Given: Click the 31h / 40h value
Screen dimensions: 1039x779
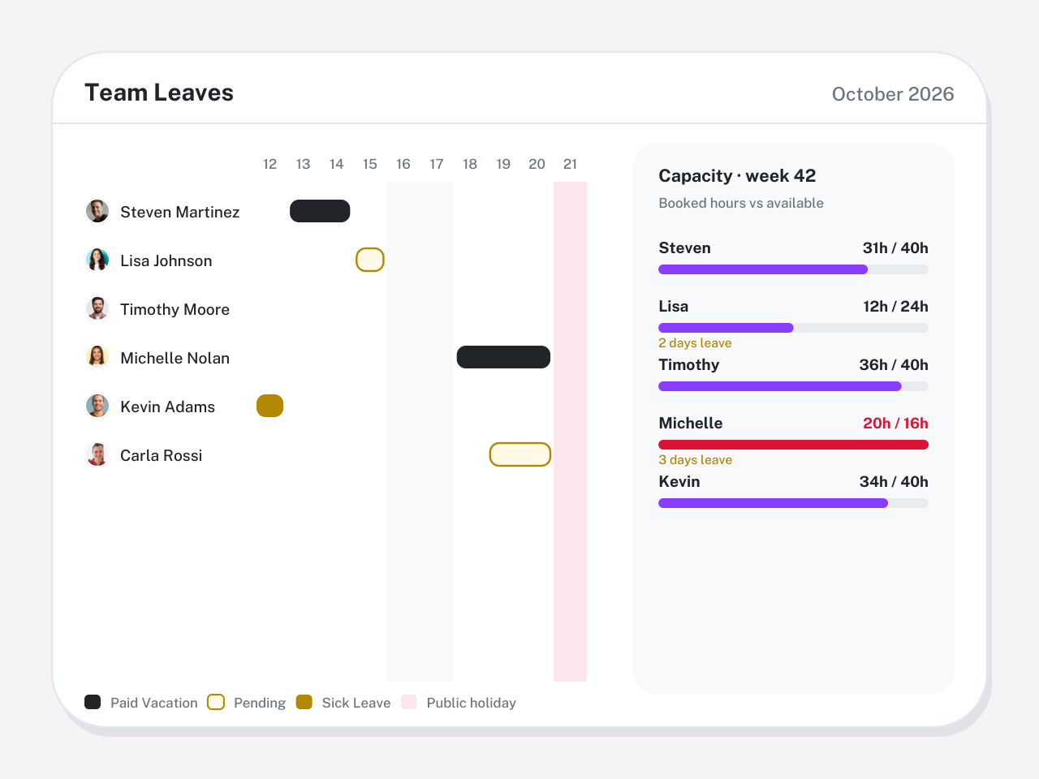Looking at the screenshot, I should (895, 248).
